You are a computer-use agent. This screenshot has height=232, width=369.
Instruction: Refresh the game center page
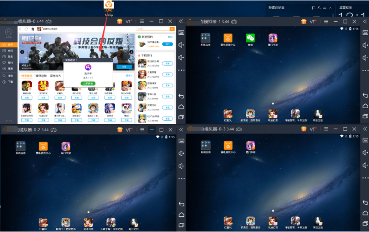[x=26, y=29]
